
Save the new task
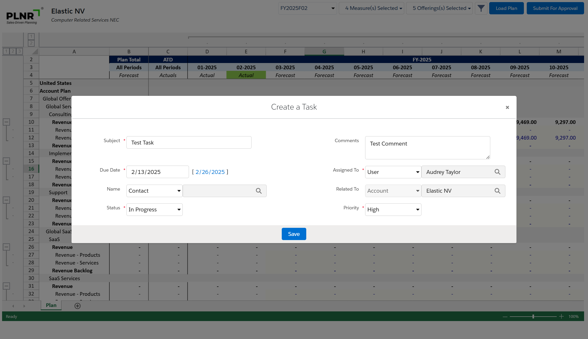(x=294, y=234)
